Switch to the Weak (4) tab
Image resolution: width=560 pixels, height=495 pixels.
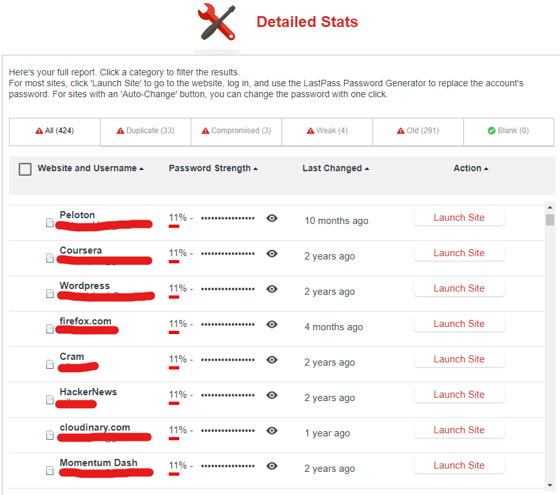pos(327,131)
